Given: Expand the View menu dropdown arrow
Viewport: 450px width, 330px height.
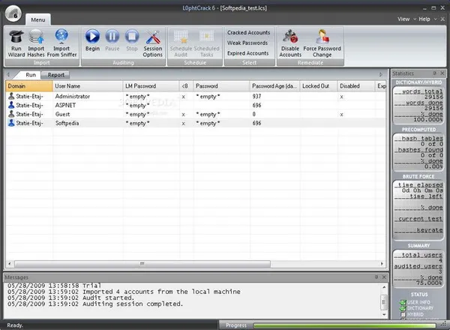Looking at the screenshot, I should tap(415, 19).
